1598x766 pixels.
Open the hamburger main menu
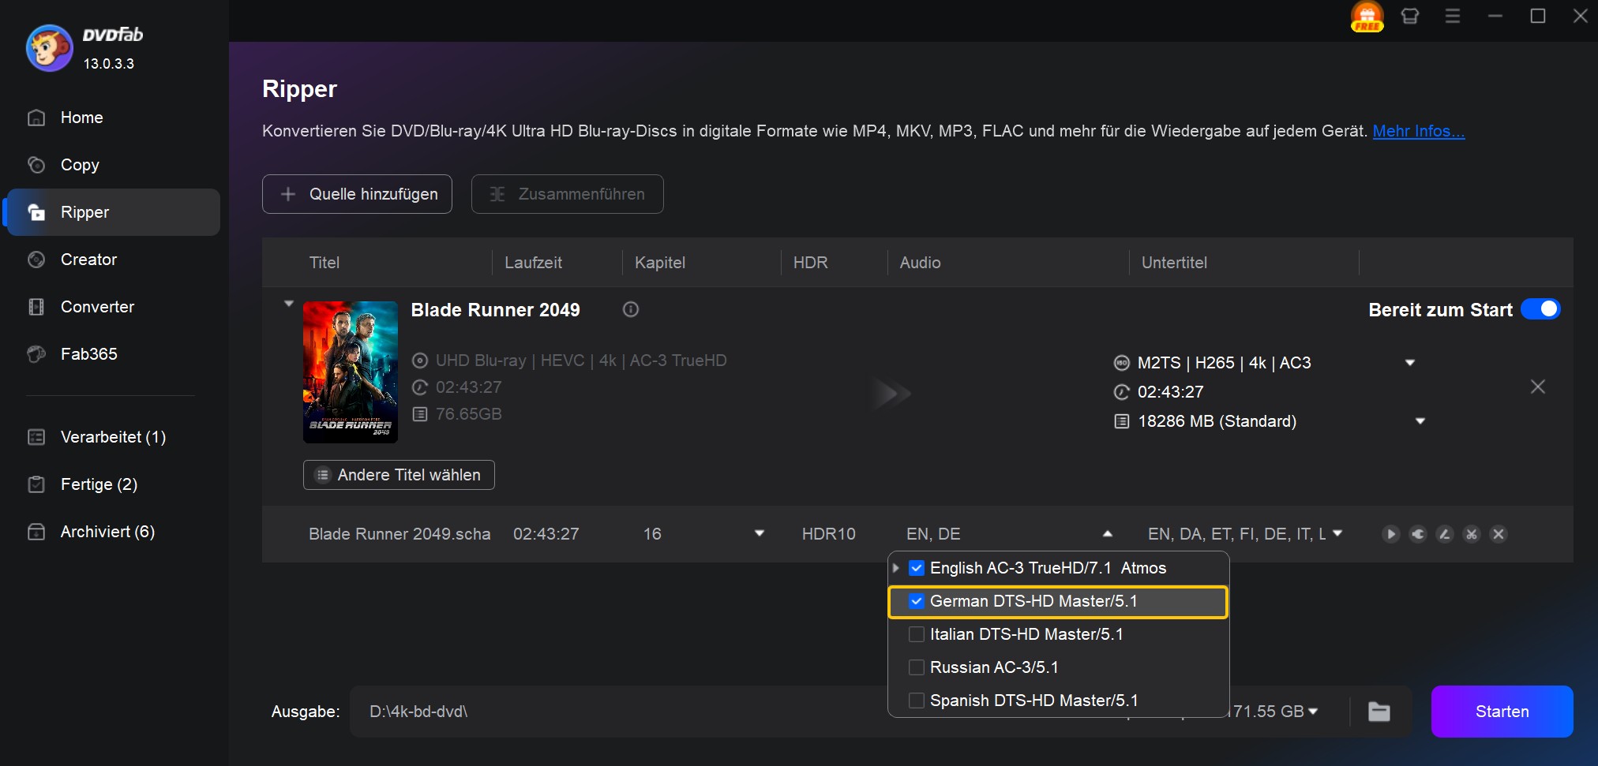click(1453, 16)
